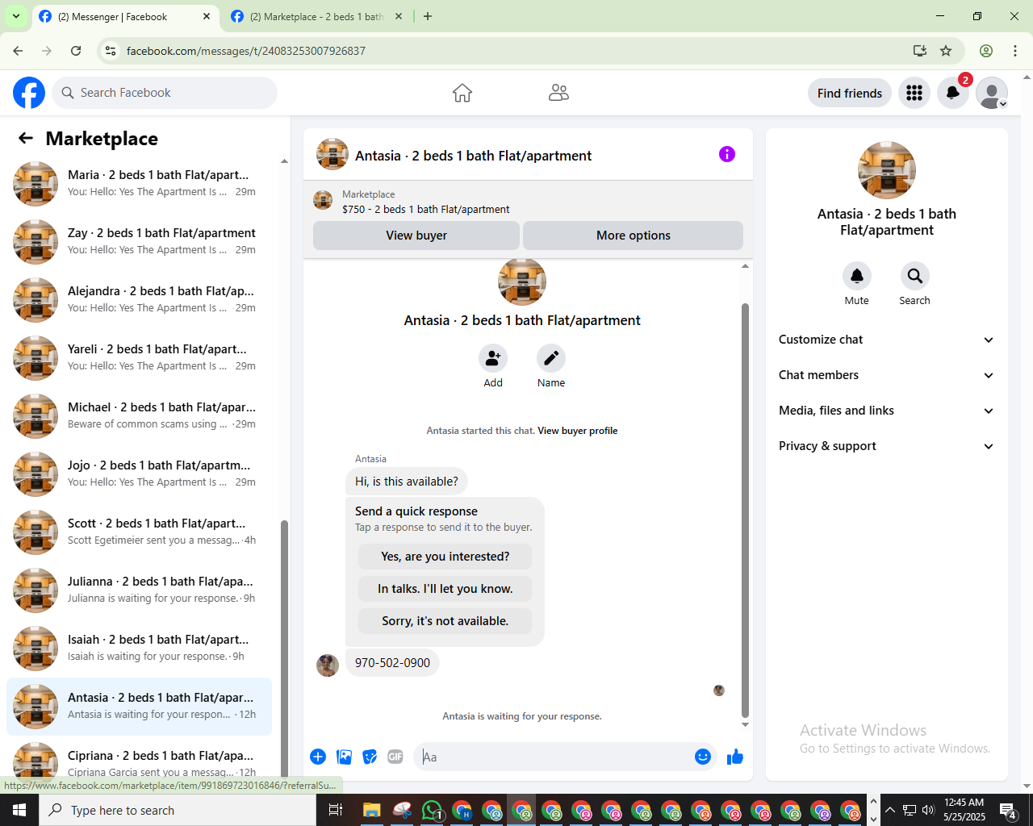Image resolution: width=1033 pixels, height=826 pixels.
Task: Focus the Search Facebook field
Action: [x=165, y=93]
